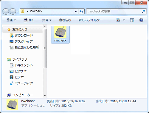
Task: Open ドキュメント library
Action: click(24, 65)
